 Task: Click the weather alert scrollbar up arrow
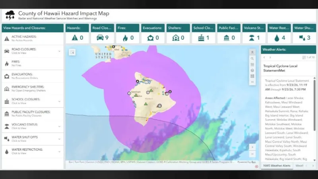tap(314, 78)
